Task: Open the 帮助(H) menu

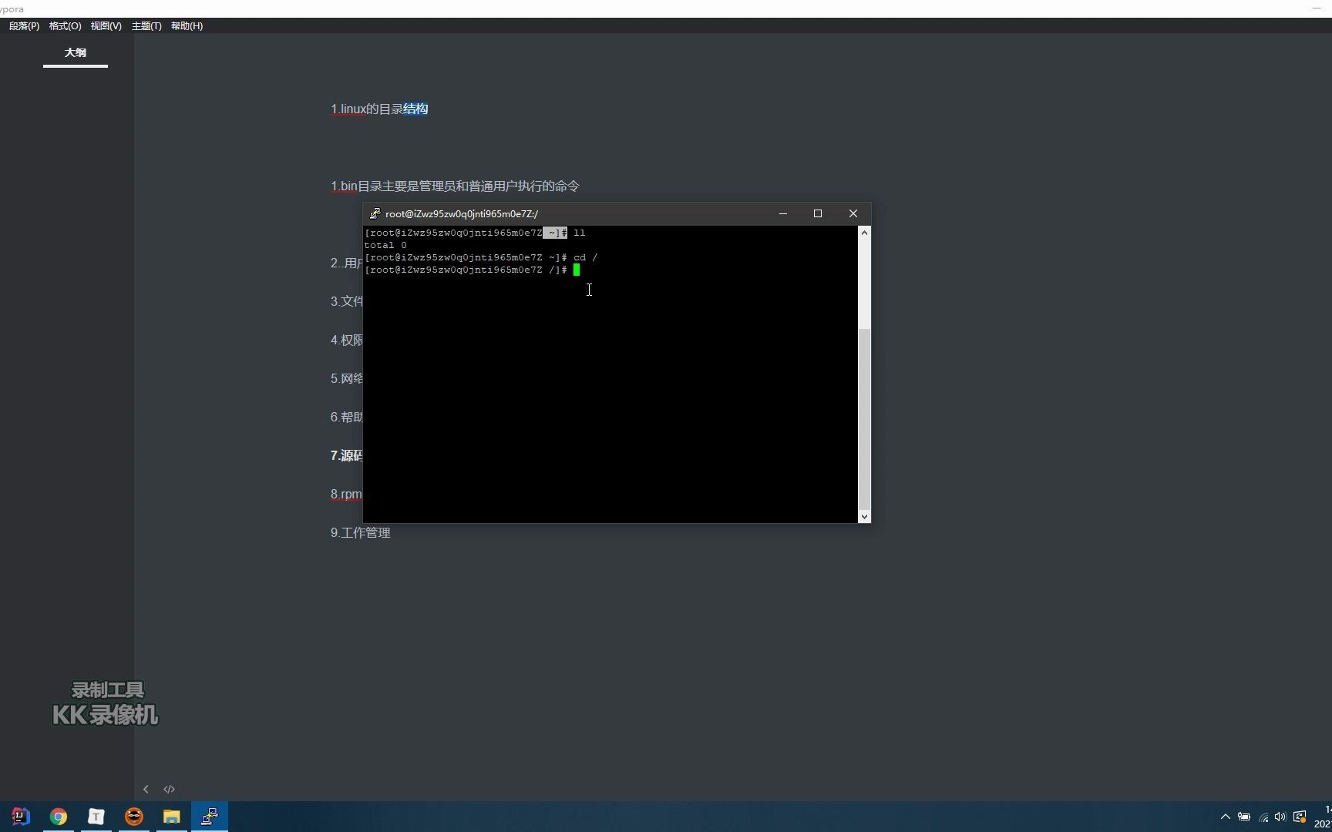Action: 187,26
